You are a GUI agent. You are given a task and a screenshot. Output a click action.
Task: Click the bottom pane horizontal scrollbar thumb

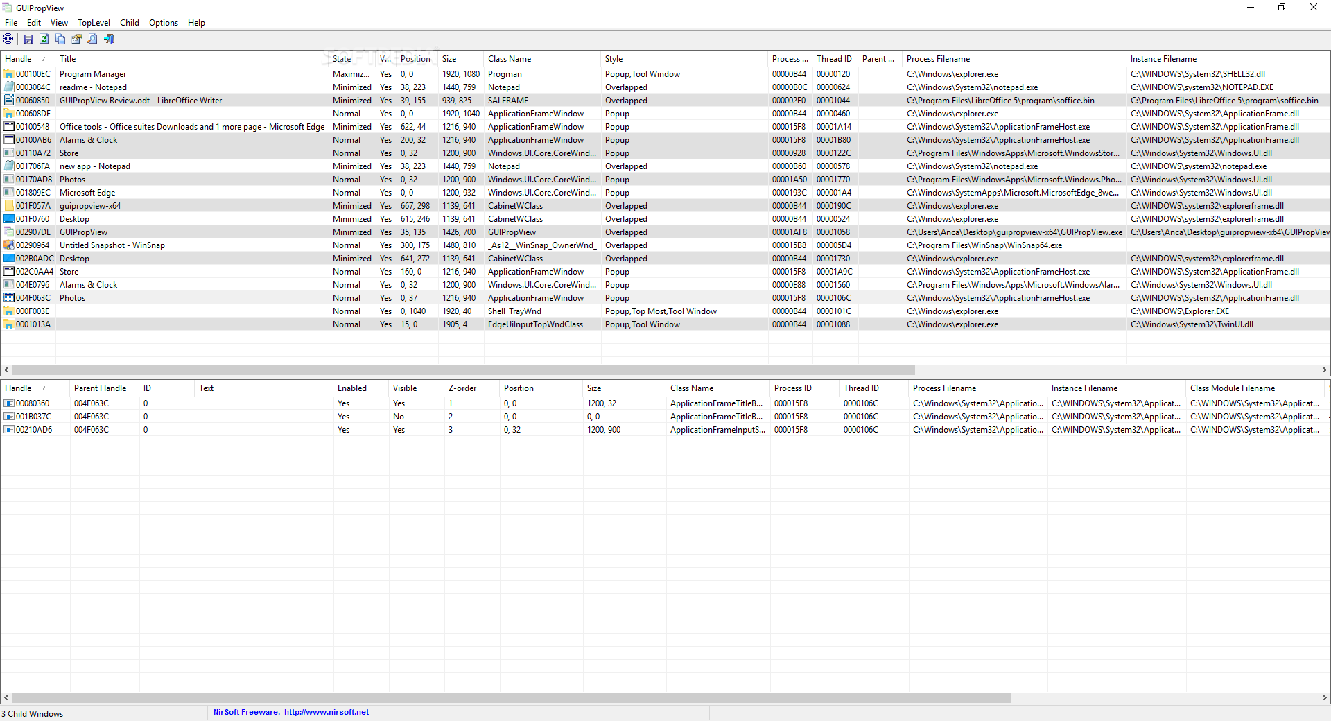pyautogui.click(x=512, y=698)
